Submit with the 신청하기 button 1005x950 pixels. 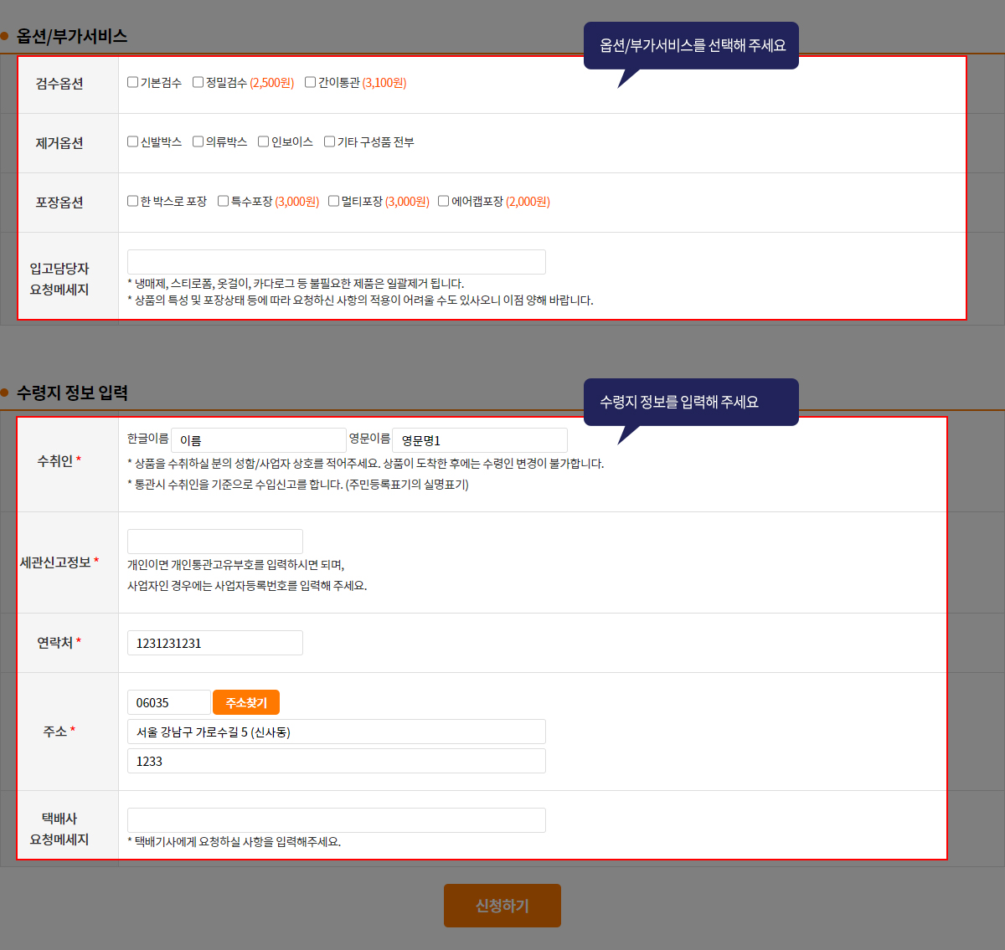coord(502,906)
